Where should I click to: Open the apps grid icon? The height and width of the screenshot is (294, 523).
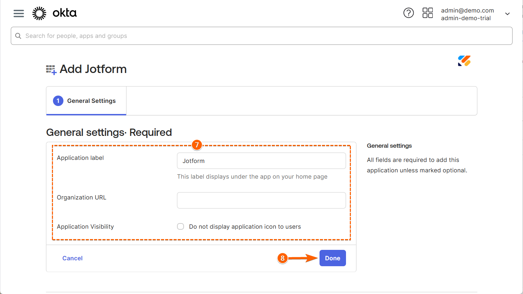point(428,13)
